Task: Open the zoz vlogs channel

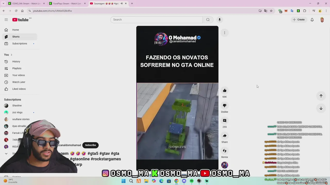Action: (20, 113)
